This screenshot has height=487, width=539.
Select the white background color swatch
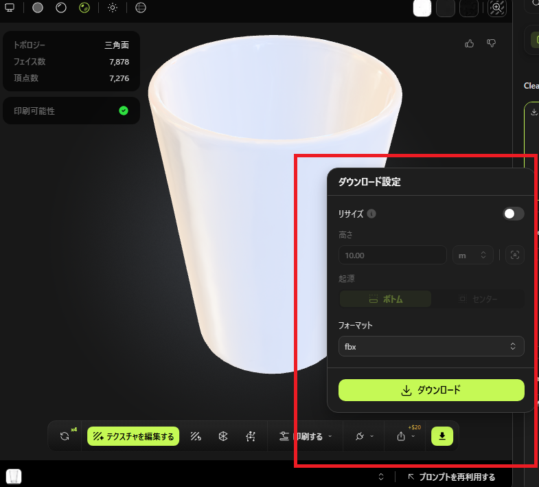pyautogui.click(x=422, y=8)
